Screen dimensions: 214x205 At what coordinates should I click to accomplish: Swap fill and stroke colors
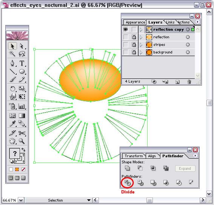(x=23, y=150)
